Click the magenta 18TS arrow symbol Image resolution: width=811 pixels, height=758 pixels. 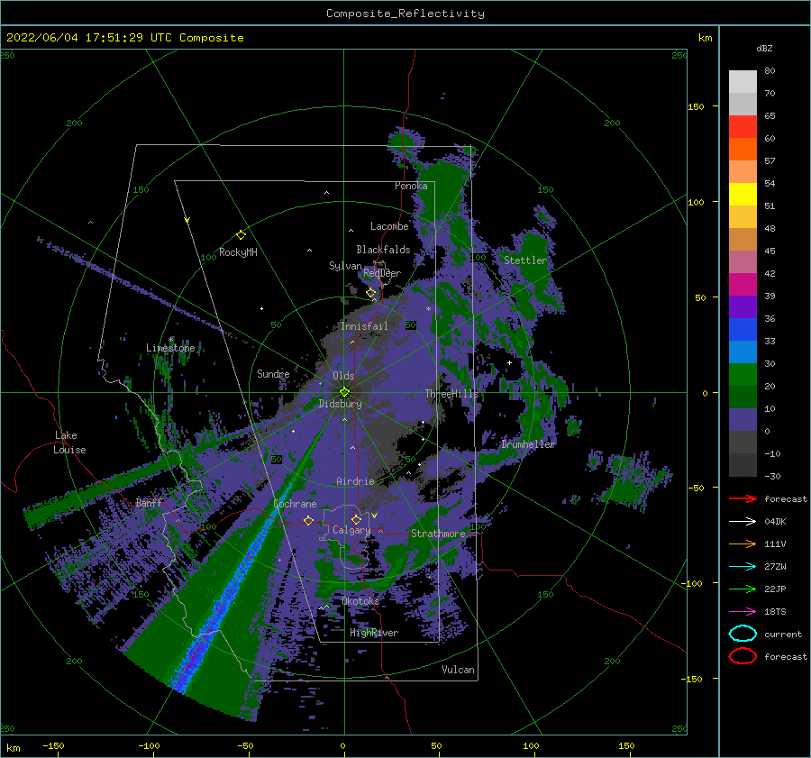click(743, 612)
